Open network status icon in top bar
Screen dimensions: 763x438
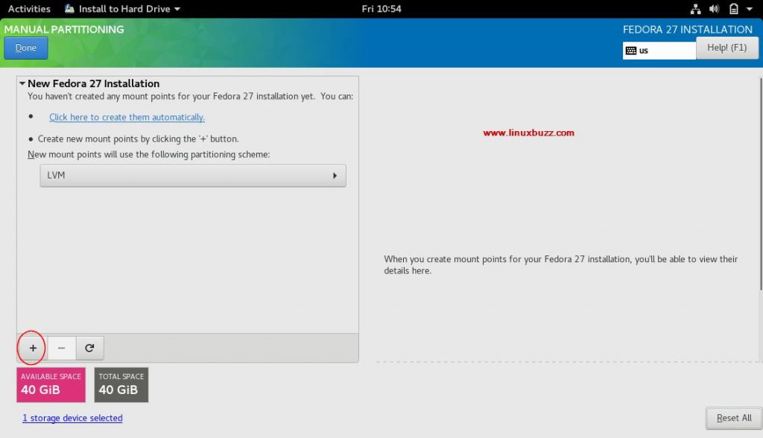click(x=696, y=9)
